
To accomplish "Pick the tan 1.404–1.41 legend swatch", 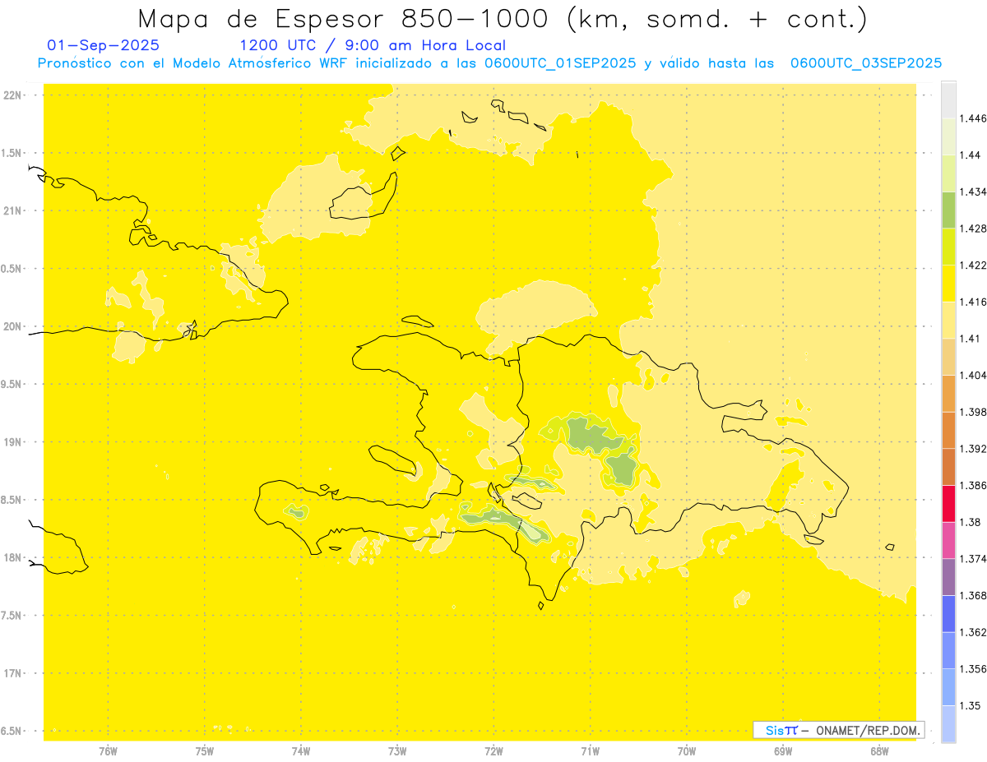I will point(948,357).
